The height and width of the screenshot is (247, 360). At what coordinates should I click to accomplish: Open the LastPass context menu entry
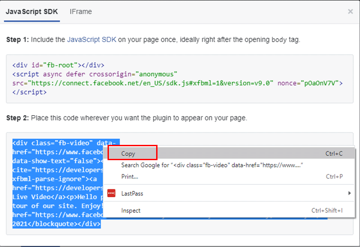tap(229, 193)
